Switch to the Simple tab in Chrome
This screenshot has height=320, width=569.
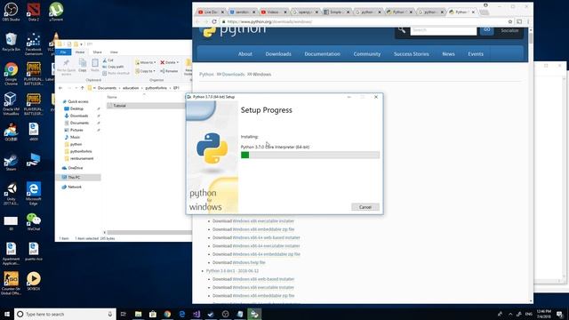tap(336, 12)
